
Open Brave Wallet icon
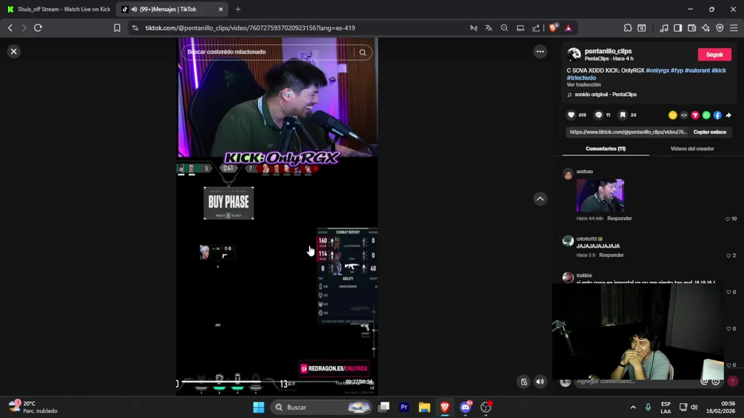tap(692, 28)
